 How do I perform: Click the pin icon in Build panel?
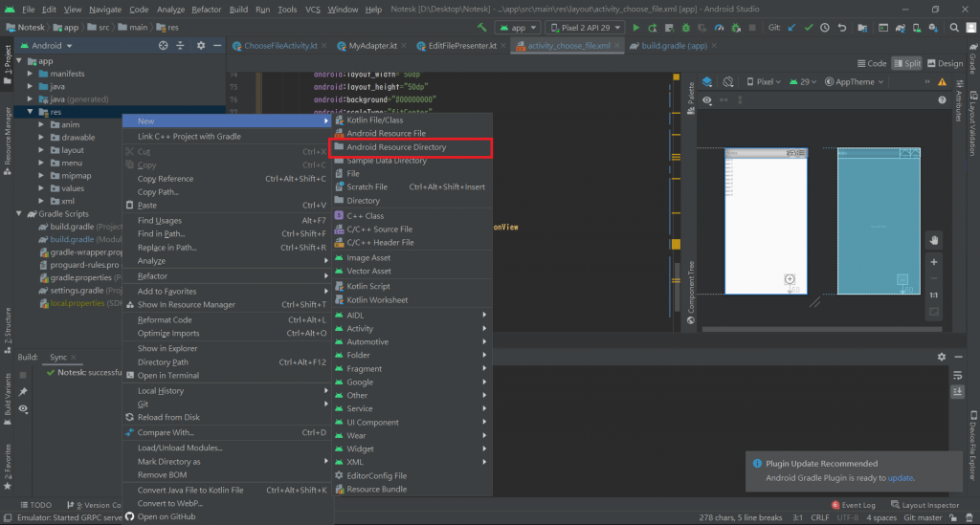click(x=23, y=391)
